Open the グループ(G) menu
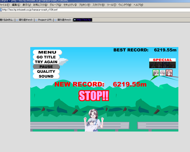Screen dimensions: 190x152 [x=56, y=5]
